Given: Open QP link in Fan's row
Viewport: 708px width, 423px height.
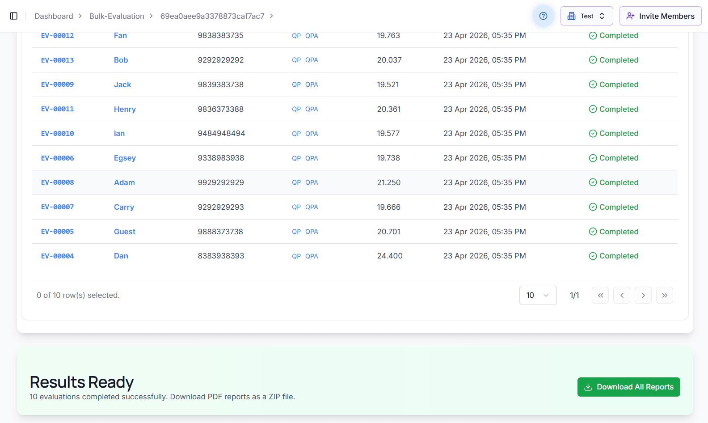Looking at the screenshot, I should (296, 36).
